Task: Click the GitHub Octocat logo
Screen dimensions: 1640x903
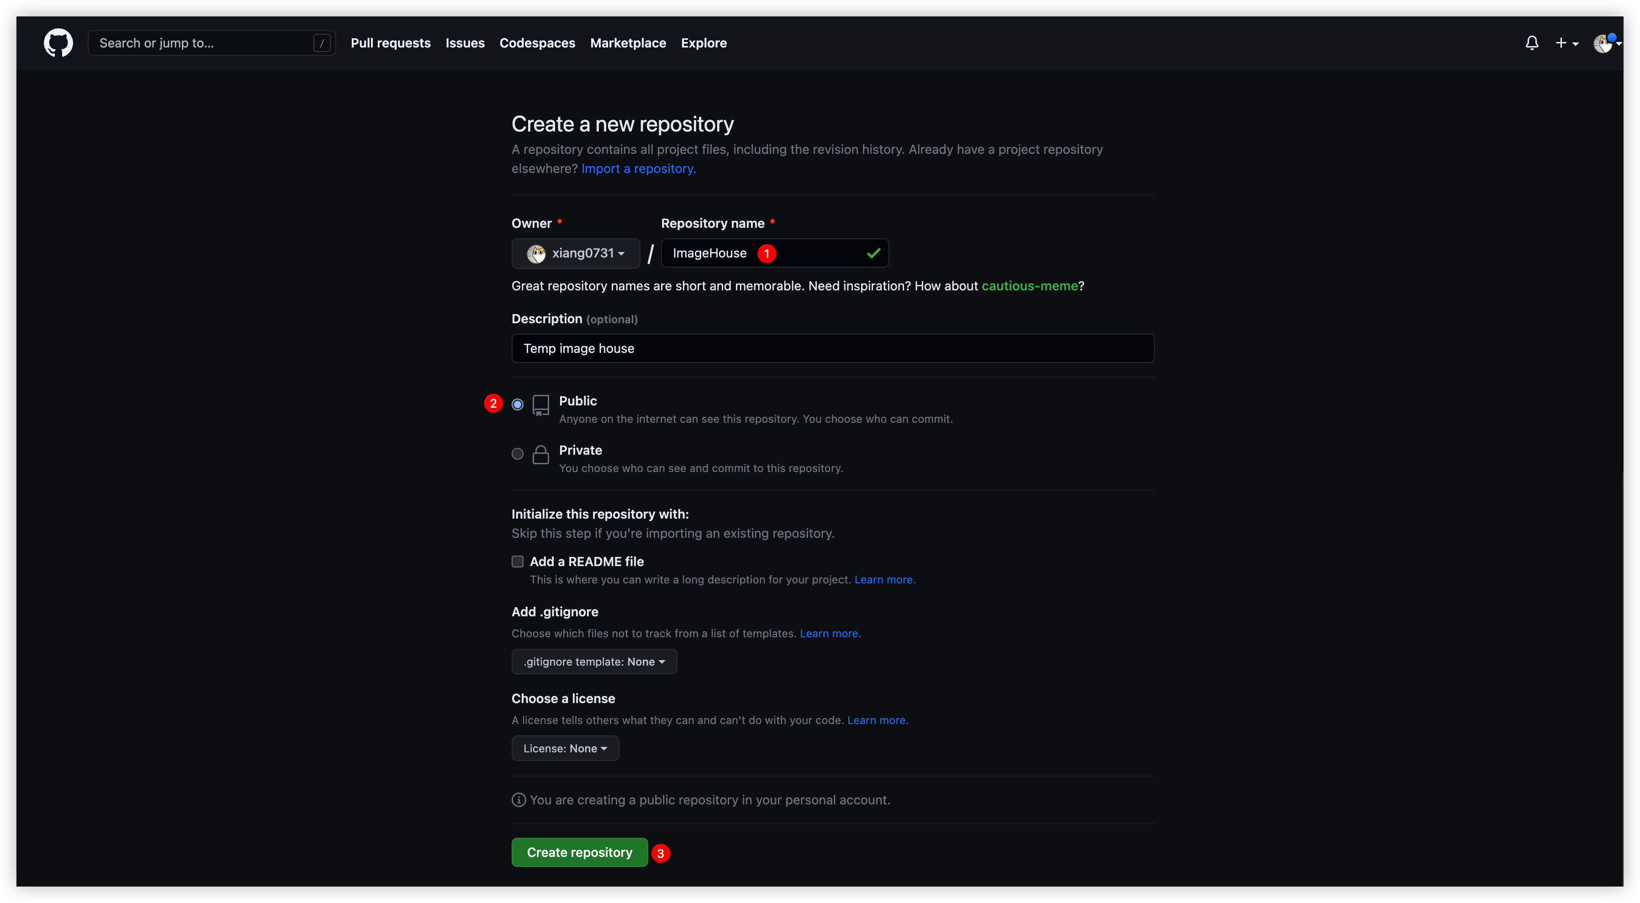Action: click(x=58, y=42)
